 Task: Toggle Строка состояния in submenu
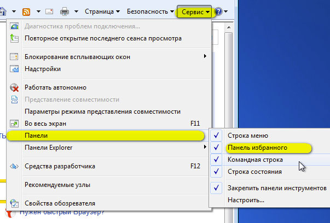(254, 172)
